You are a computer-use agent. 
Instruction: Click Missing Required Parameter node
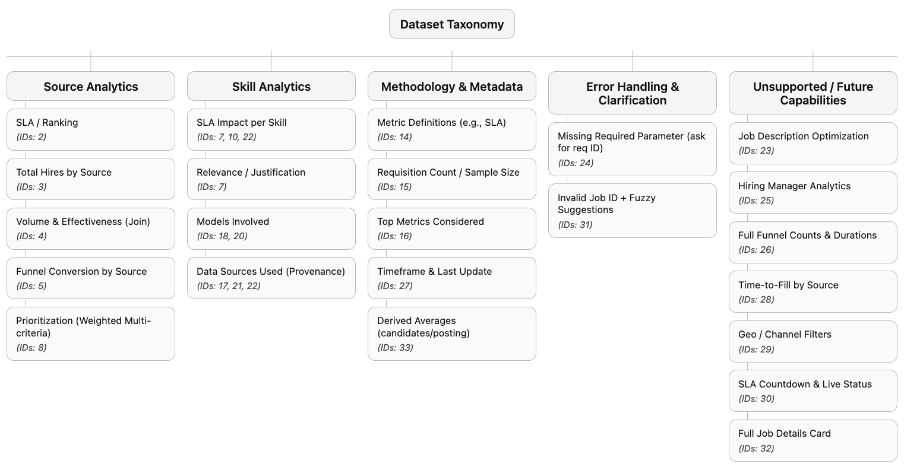pos(633,149)
